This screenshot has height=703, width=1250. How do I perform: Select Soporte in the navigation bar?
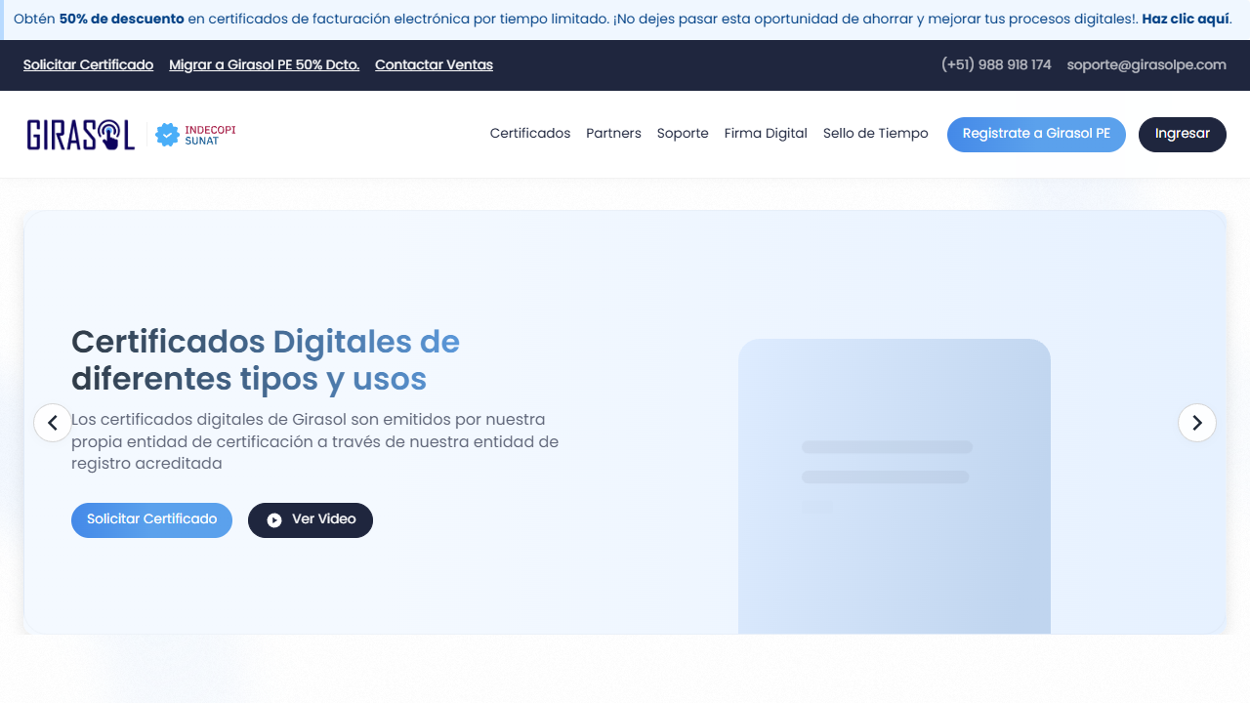click(683, 134)
